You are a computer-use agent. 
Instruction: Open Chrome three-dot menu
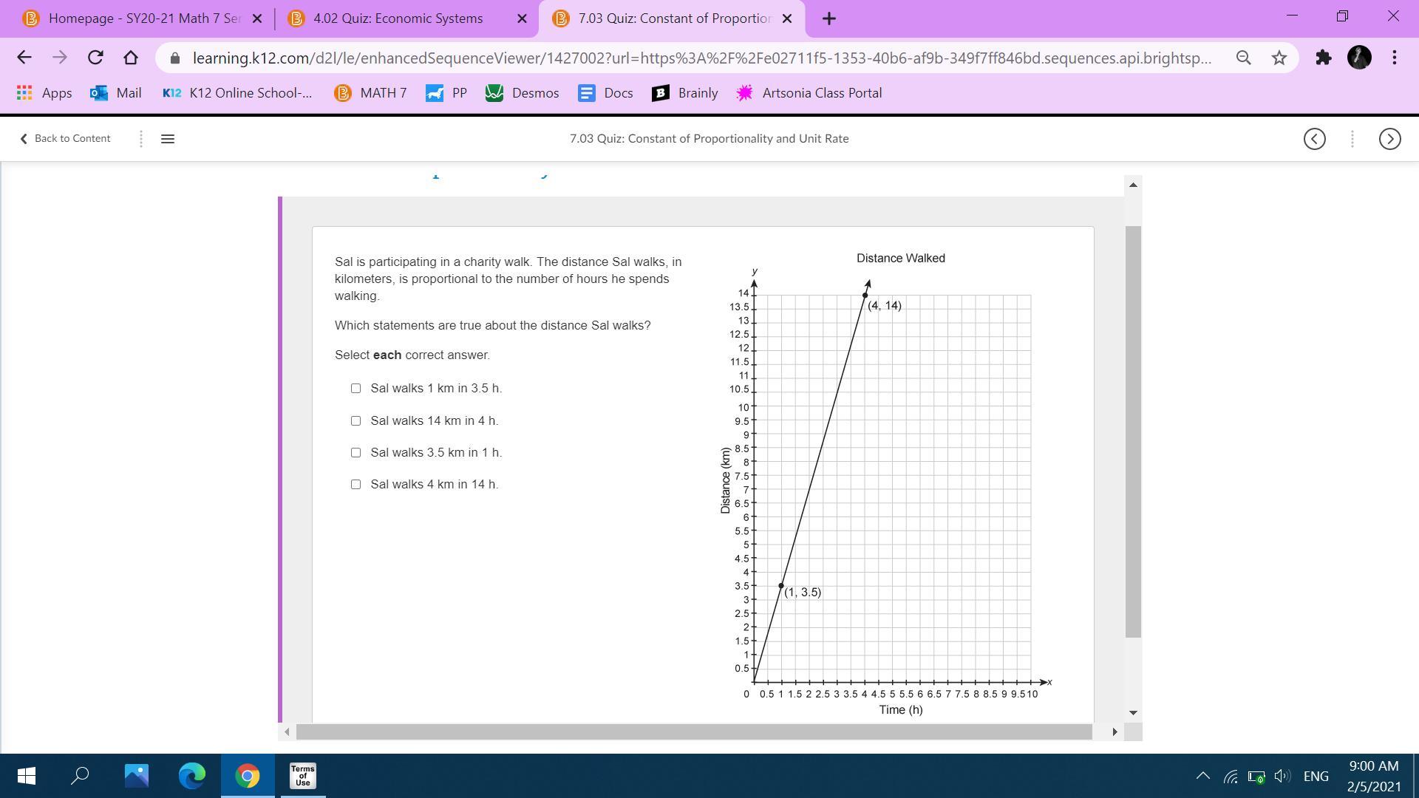click(1394, 58)
